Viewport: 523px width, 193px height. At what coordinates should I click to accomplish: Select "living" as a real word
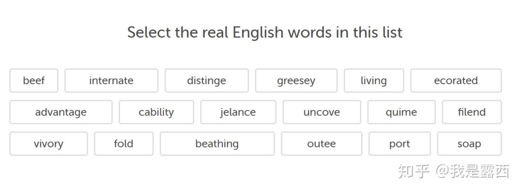[x=374, y=80]
